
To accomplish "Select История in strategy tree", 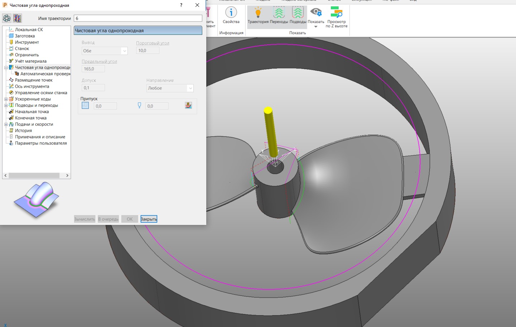I will (23, 131).
